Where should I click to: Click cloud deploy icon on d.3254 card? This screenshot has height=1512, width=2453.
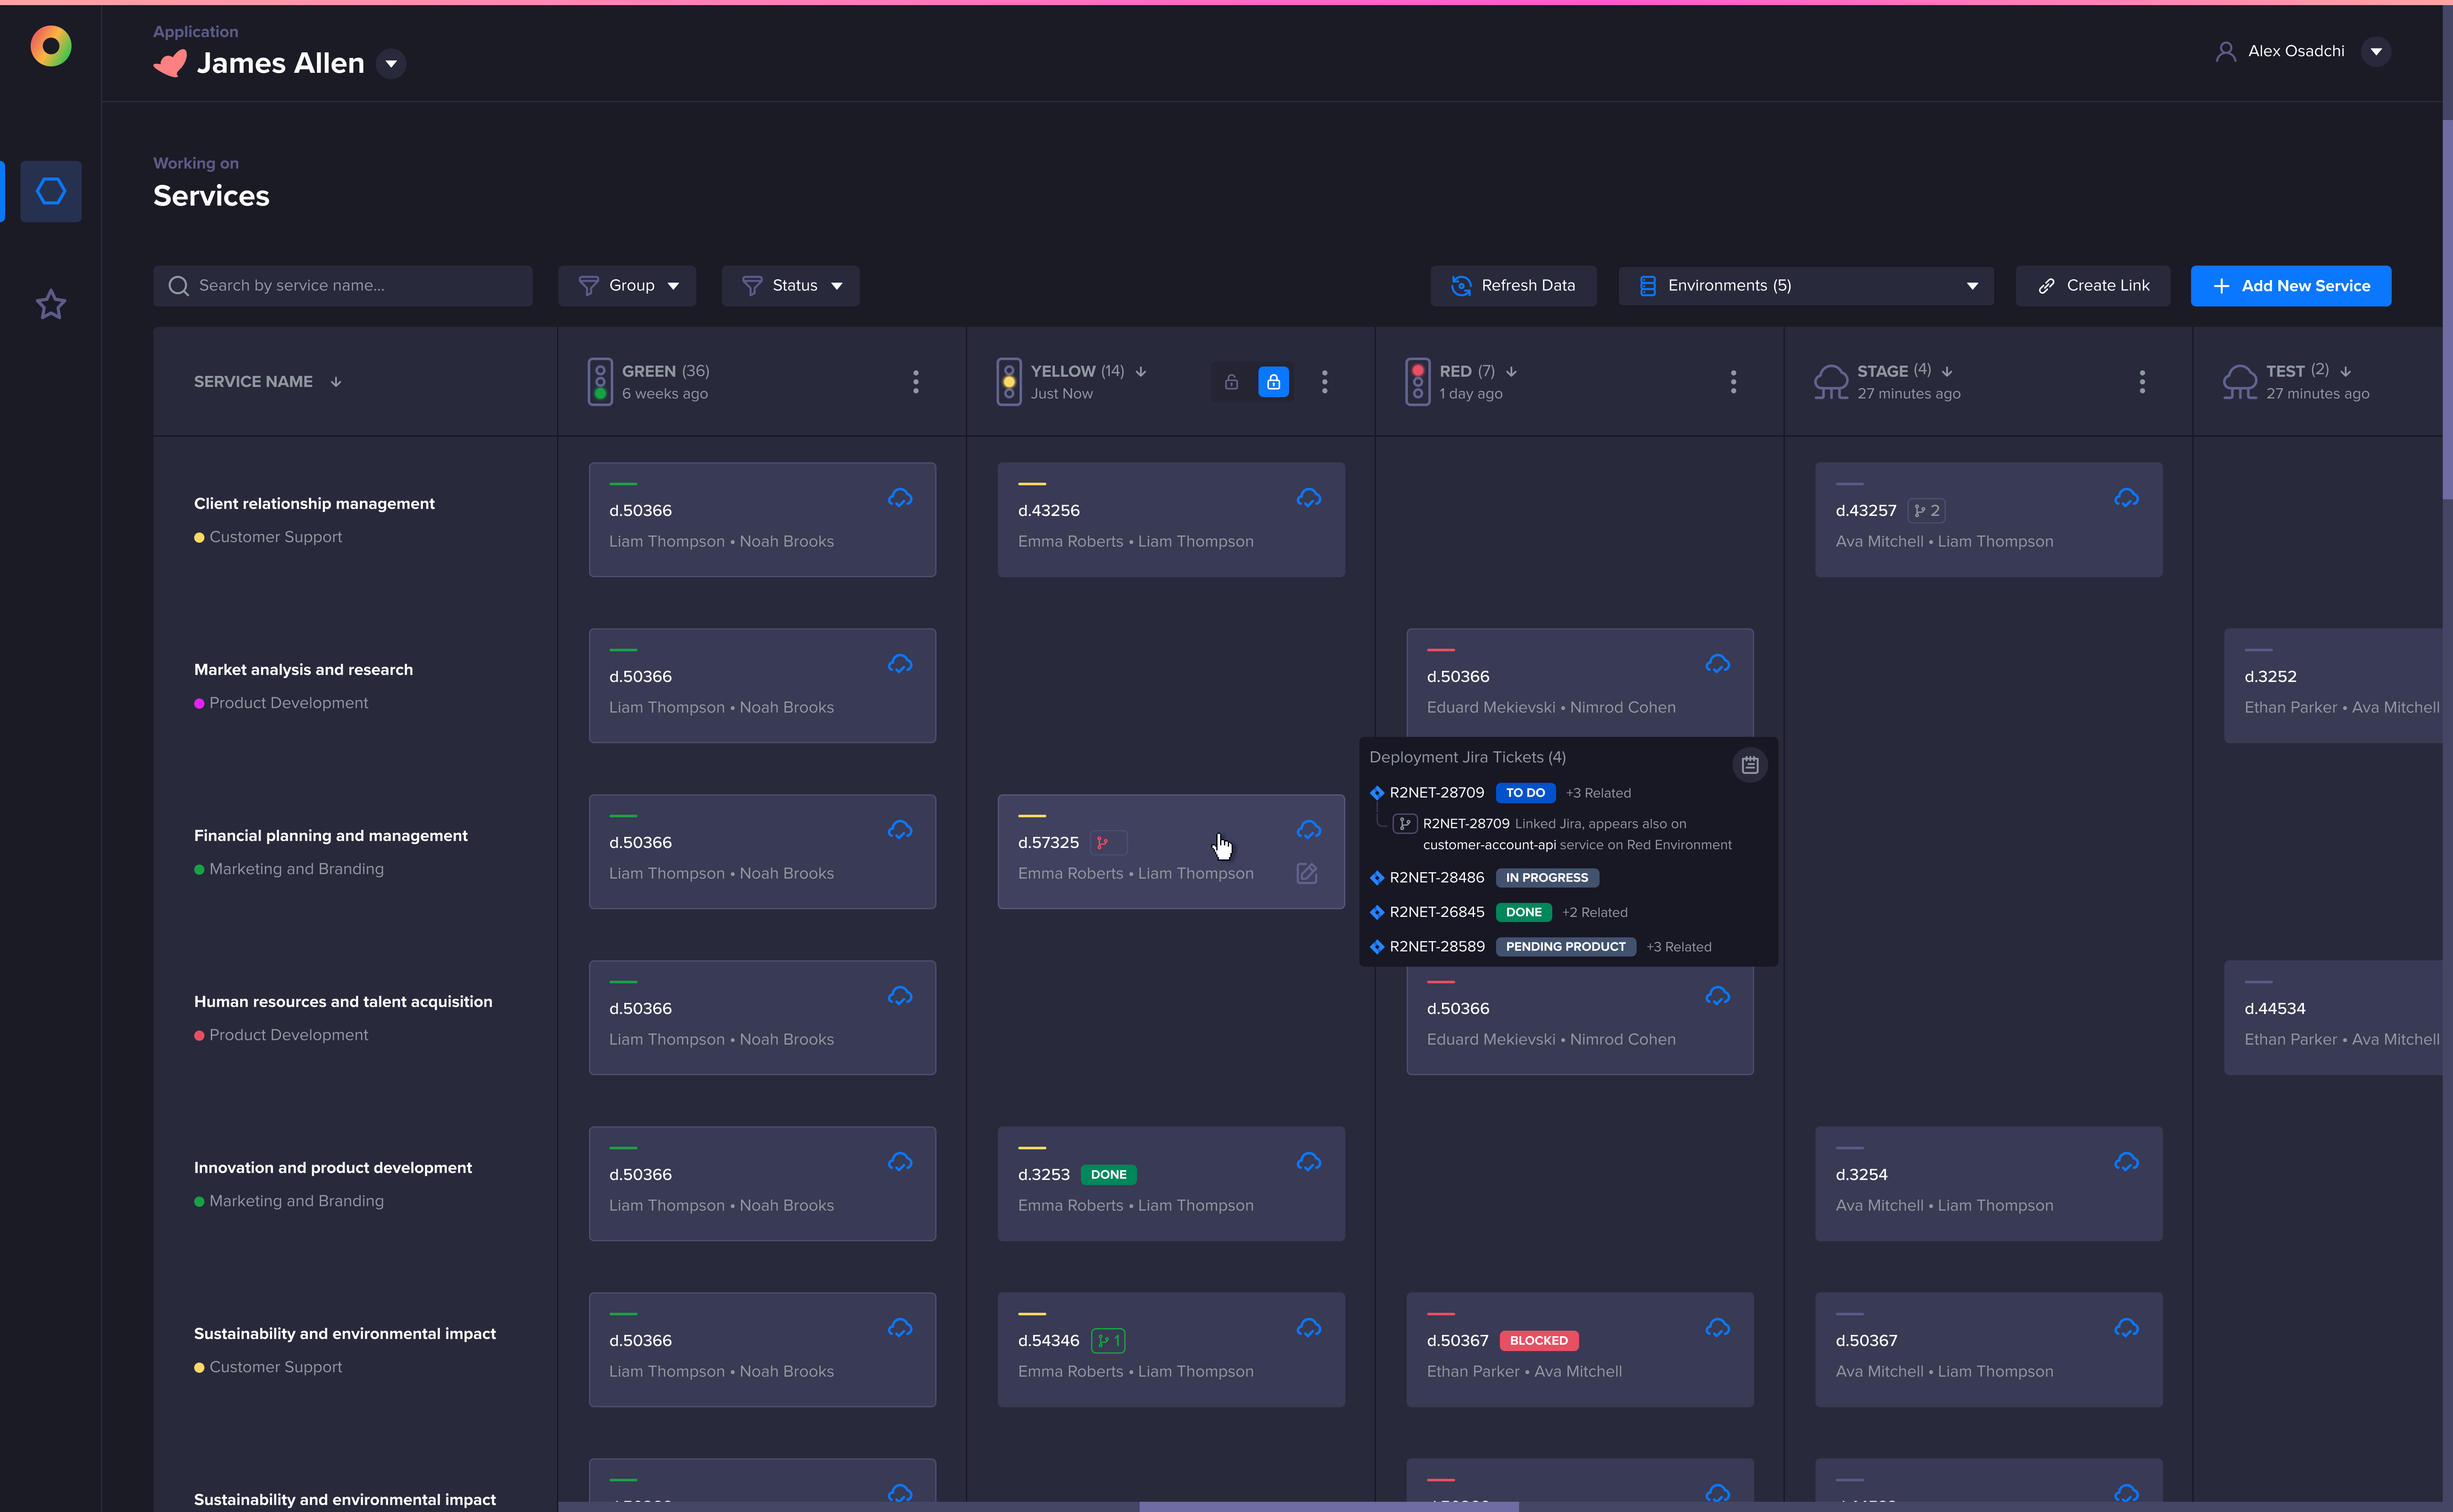pyautogui.click(x=2127, y=1162)
